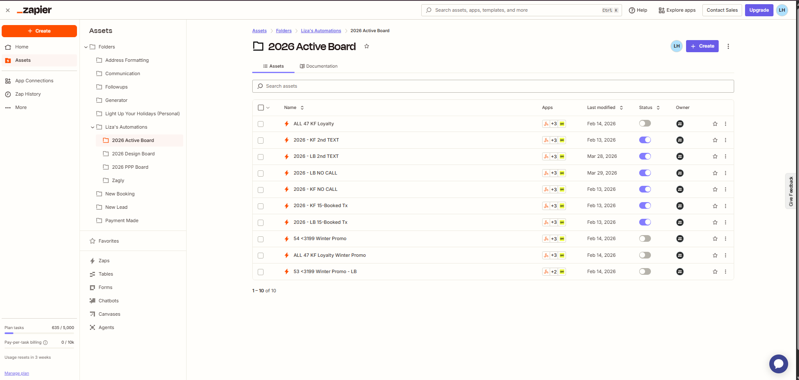Check the box for 54 <3199 Winter Promo
The image size is (799, 380).
coord(261,239)
